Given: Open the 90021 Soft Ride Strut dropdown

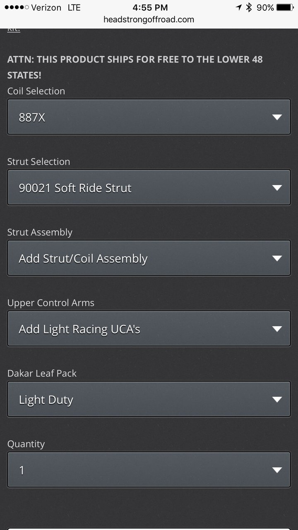Looking at the screenshot, I should pos(149,188).
